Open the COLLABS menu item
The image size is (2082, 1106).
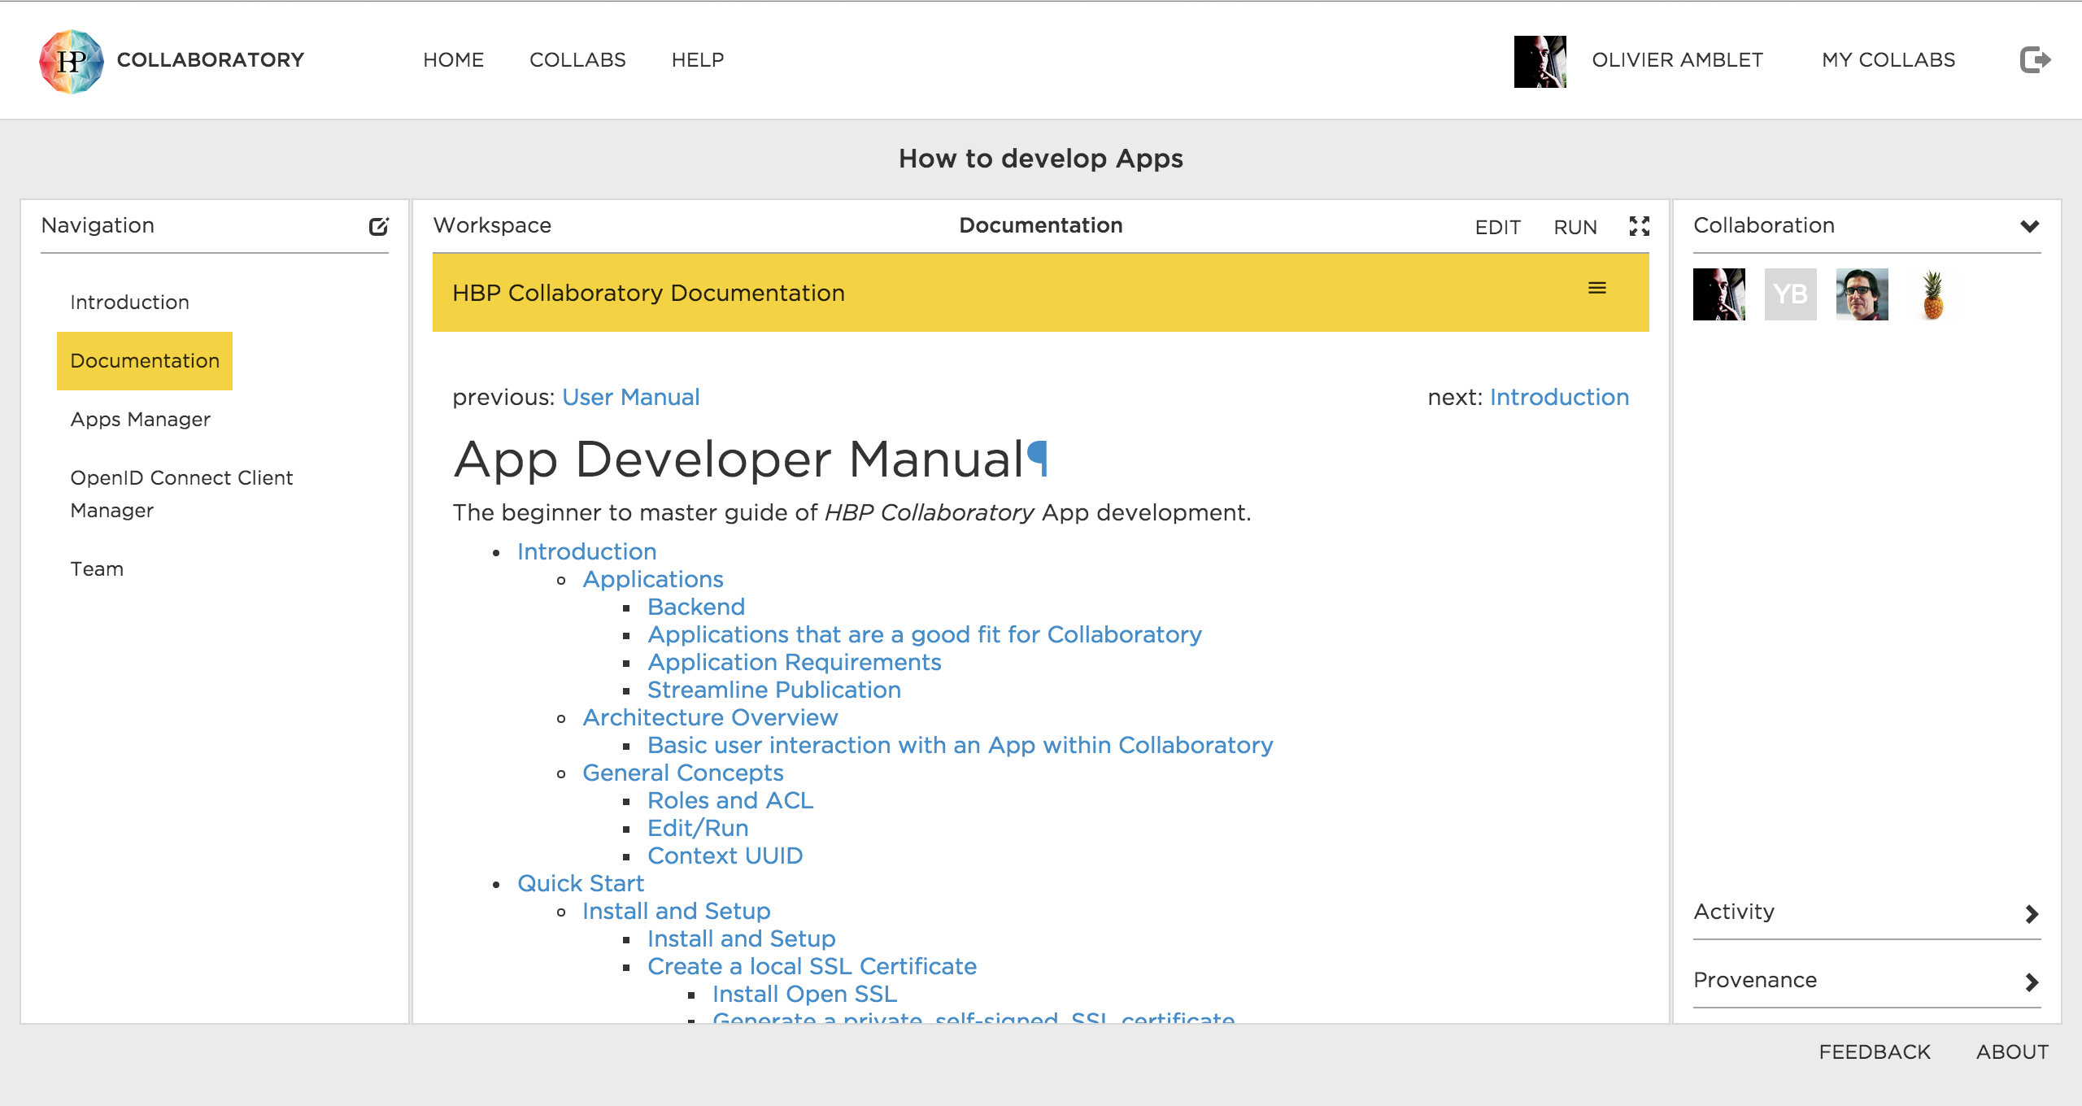coord(577,60)
